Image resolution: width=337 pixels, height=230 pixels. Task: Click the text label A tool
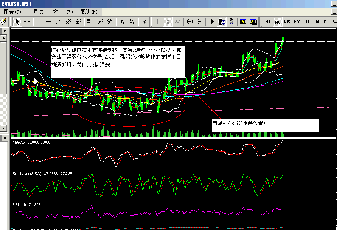[122, 22]
